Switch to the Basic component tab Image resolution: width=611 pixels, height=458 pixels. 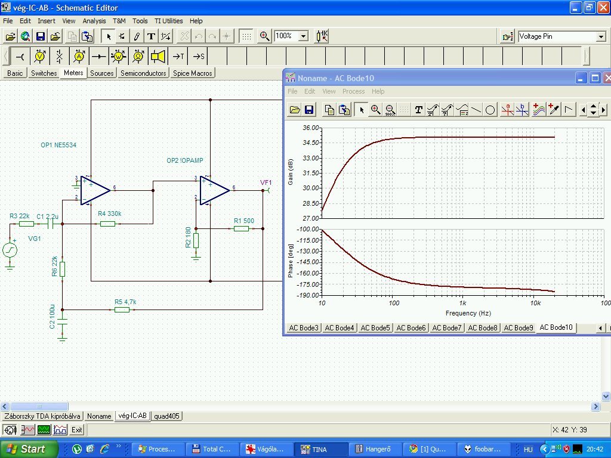[x=15, y=73]
